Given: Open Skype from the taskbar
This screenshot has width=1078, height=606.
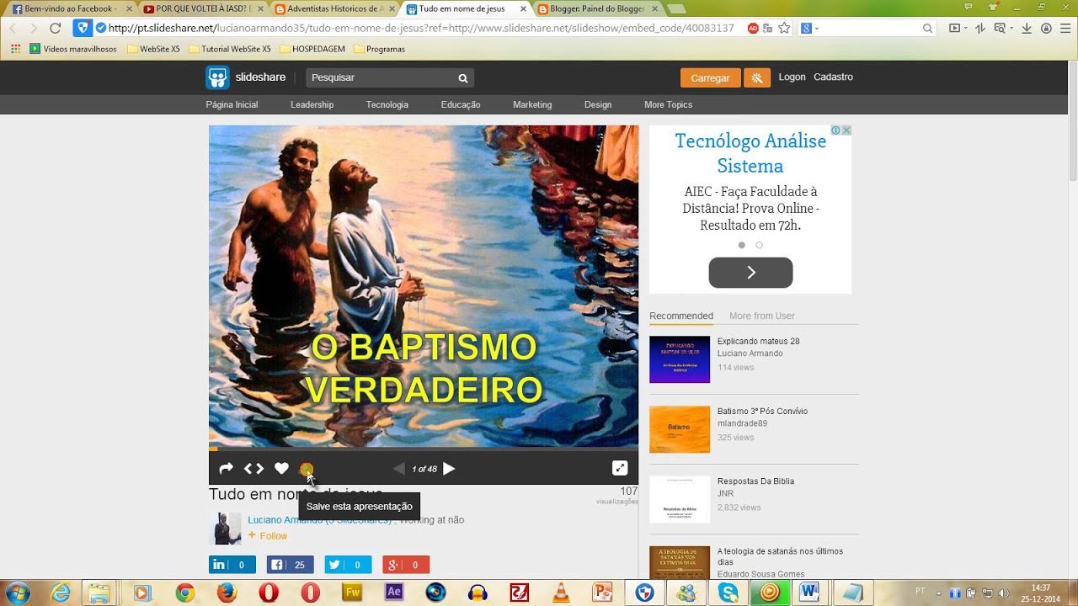Looking at the screenshot, I should click(728, 593).
